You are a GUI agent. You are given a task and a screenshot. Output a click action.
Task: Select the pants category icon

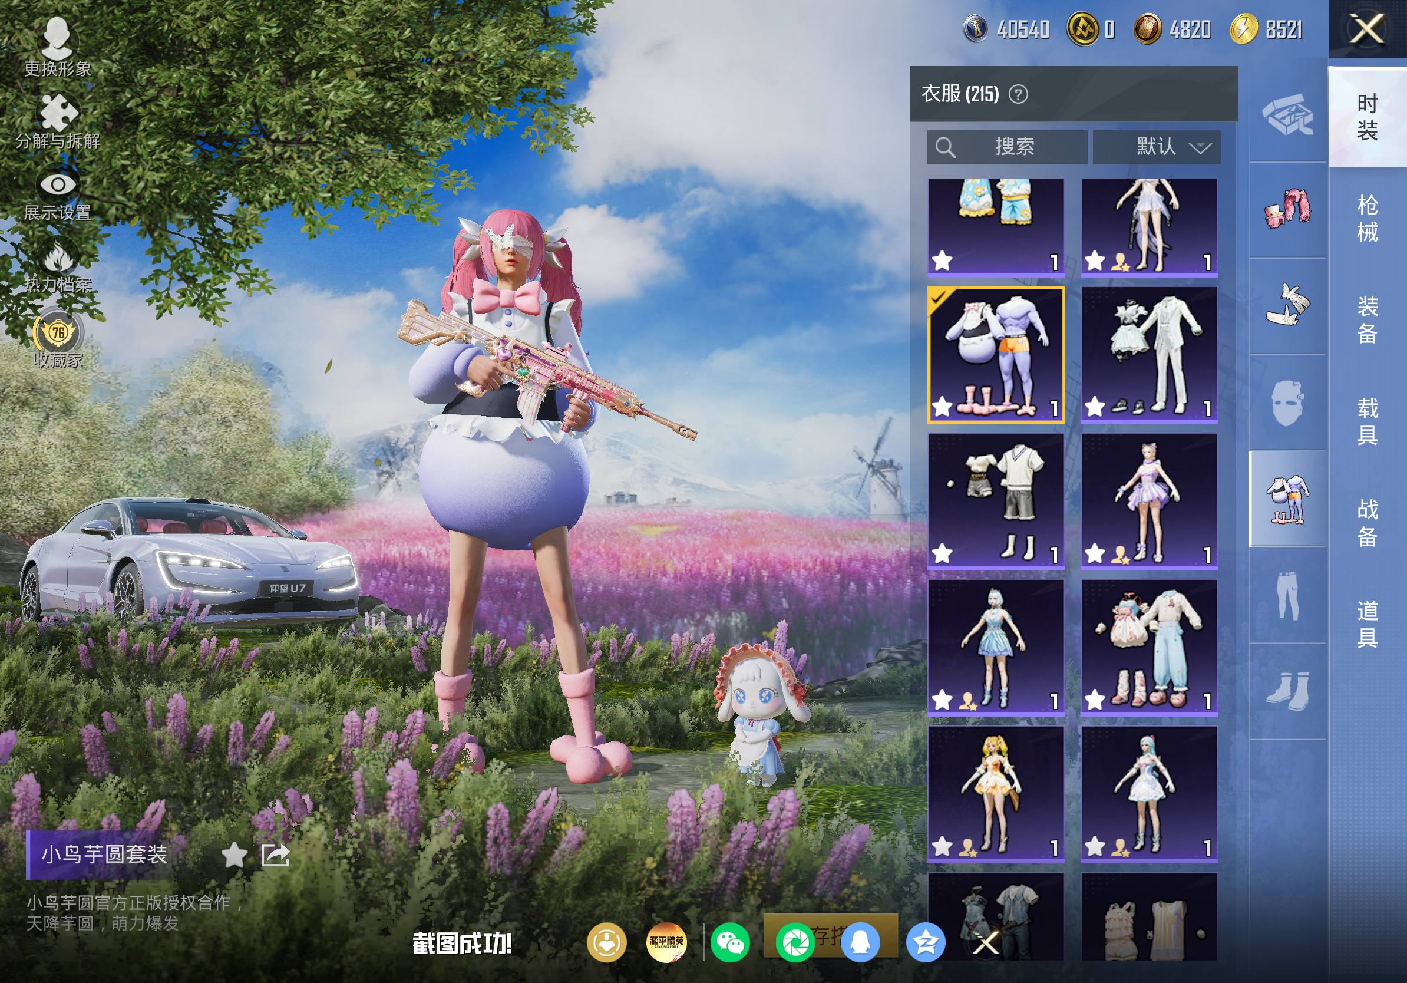coord(1287,595)
